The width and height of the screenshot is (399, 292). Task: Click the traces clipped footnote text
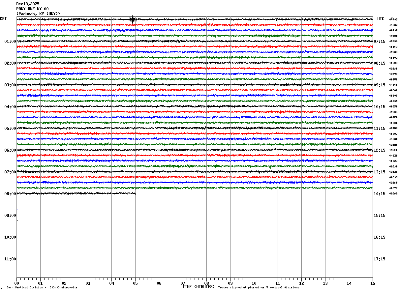point(259,288)
